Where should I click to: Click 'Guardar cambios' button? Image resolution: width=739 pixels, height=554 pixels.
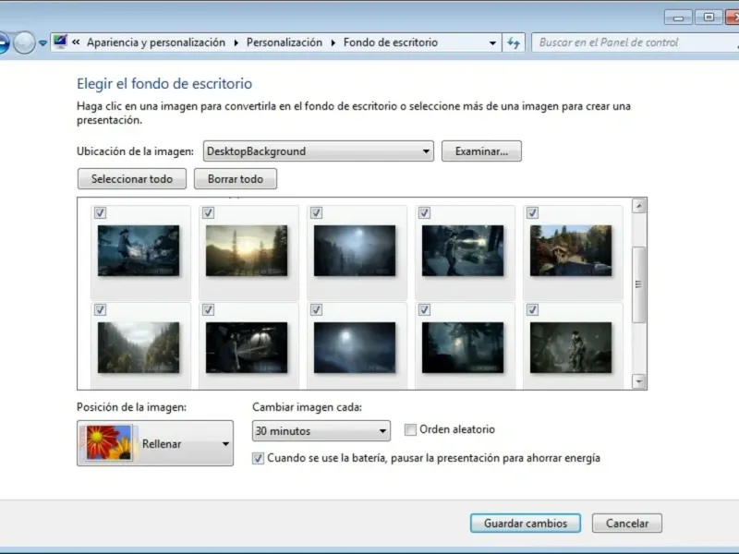(526, 524)
